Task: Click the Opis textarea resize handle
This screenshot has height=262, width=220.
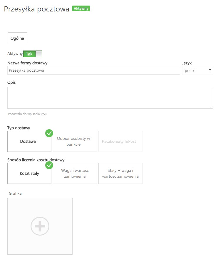Action: [x=211, y=107]
